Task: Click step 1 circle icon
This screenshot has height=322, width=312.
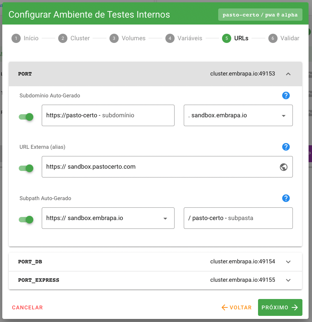Action: 16,38
